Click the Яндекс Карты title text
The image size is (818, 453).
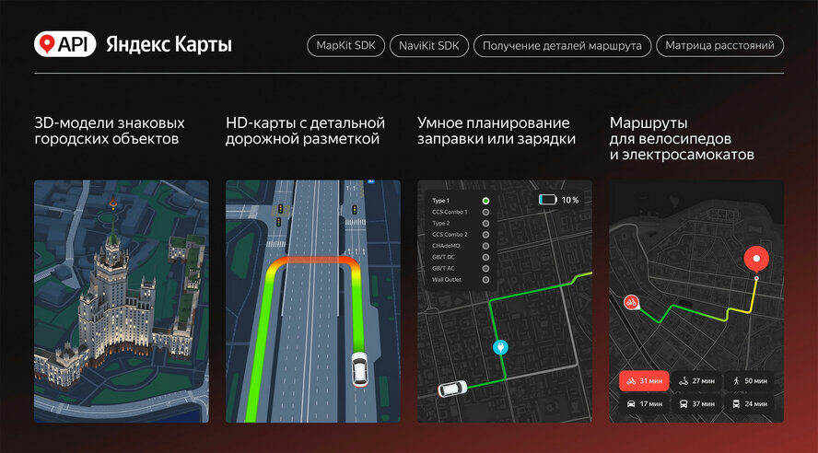tap(169, 45)
